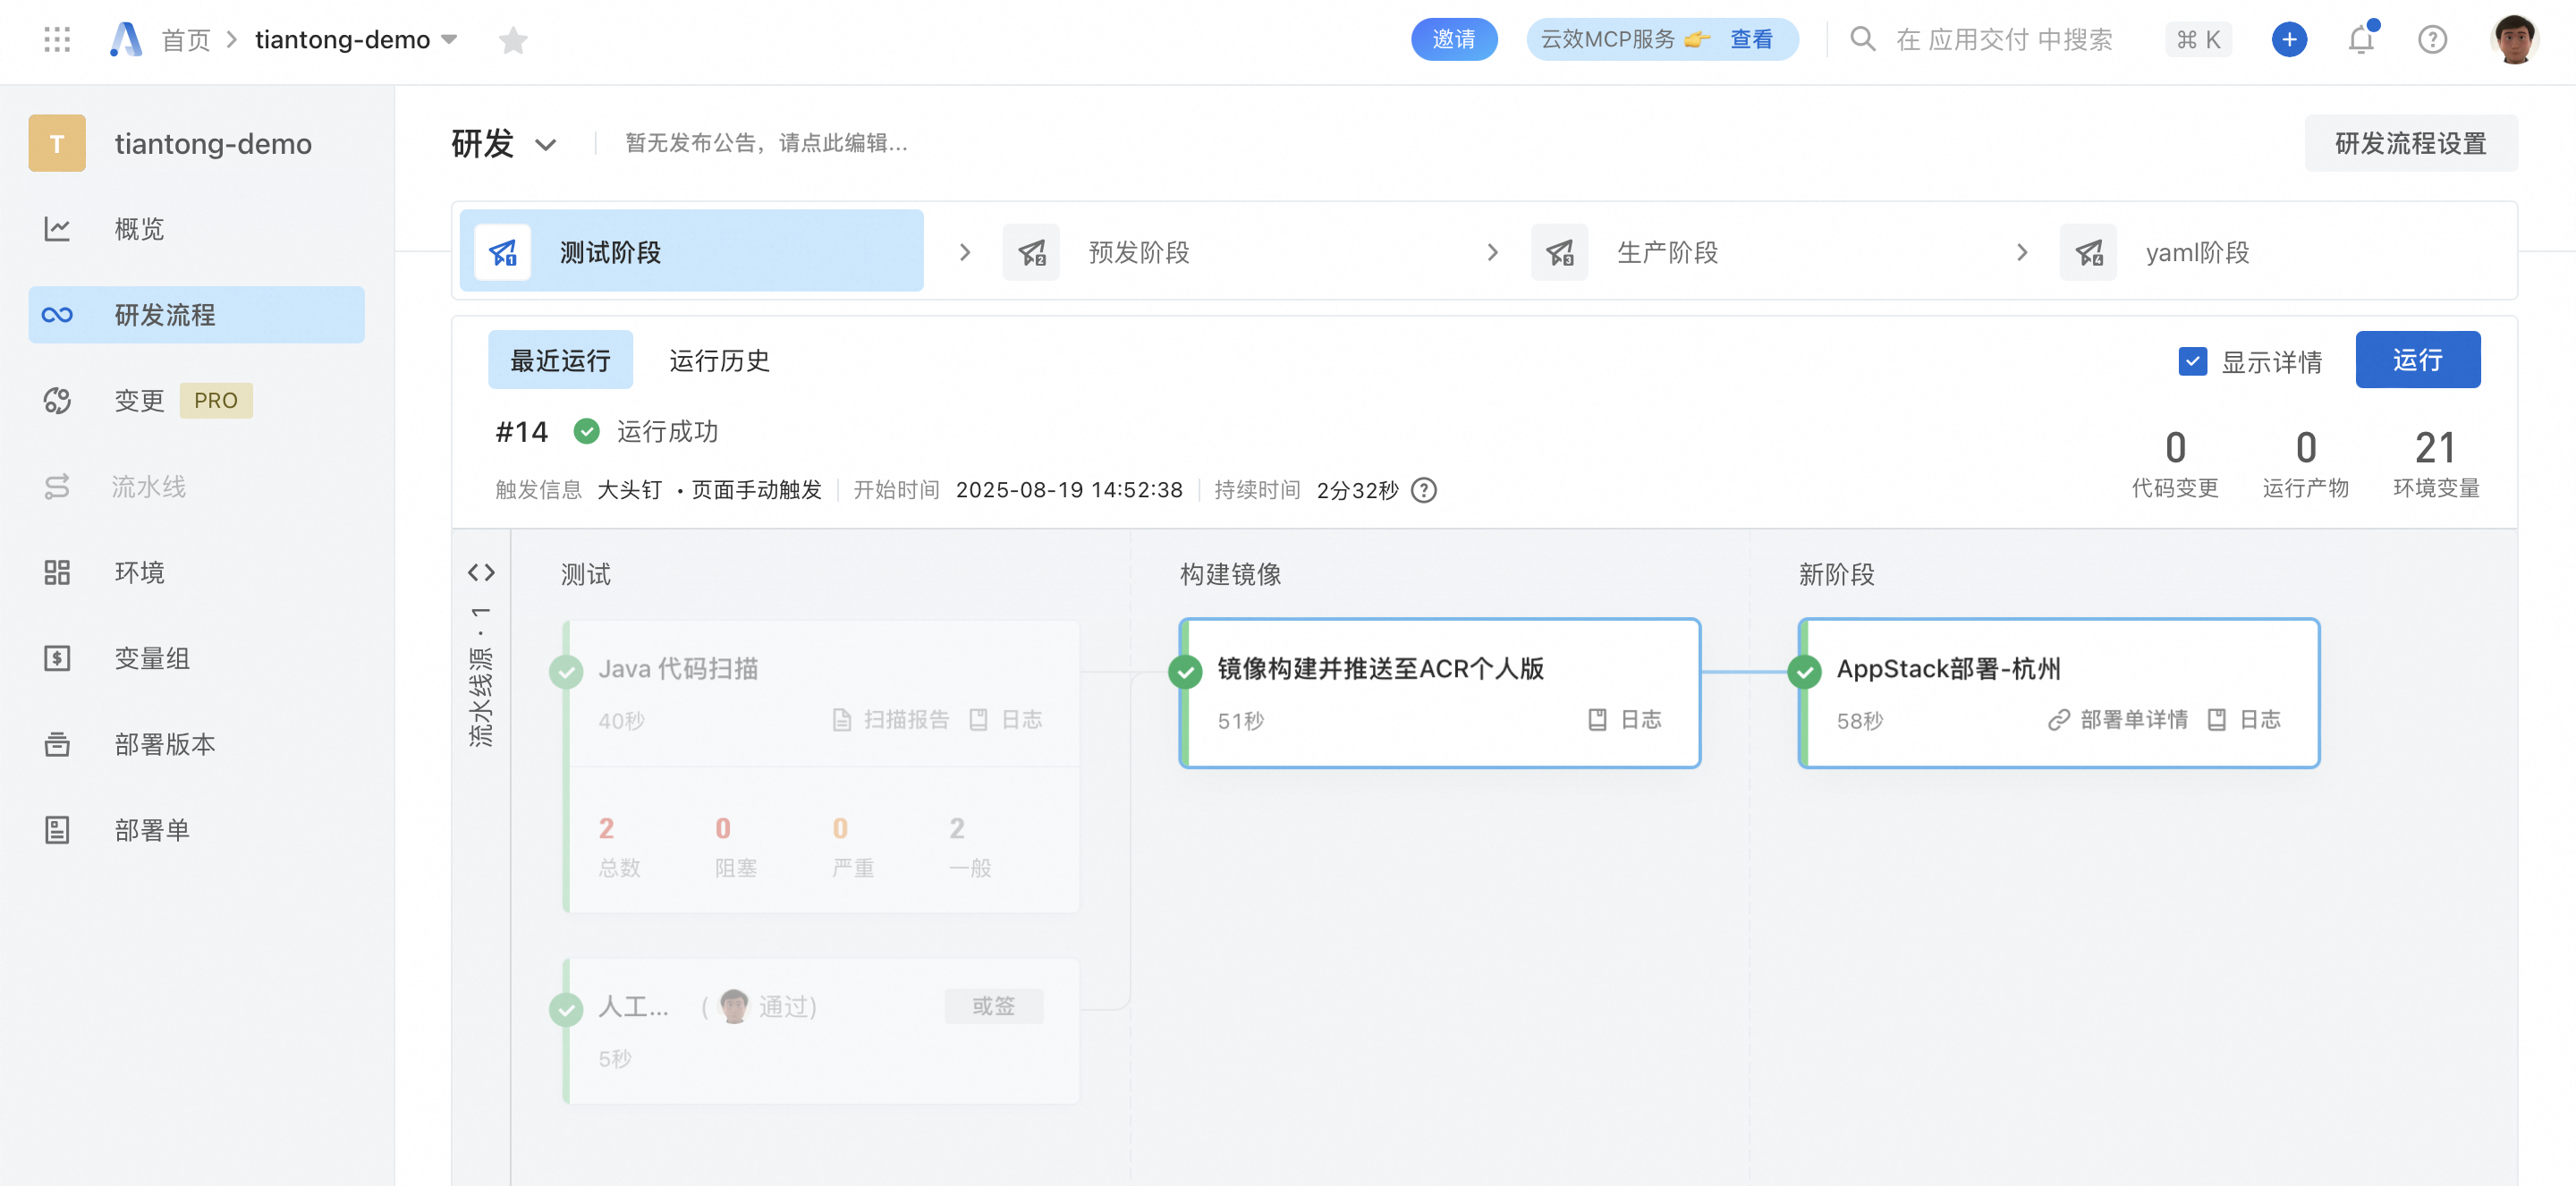Image resolution: width=2576 pixels, height=1186 pixels.
Task: Switch to the 运行历史 tab
Action: pyautogui.click(x=719, y=361)
